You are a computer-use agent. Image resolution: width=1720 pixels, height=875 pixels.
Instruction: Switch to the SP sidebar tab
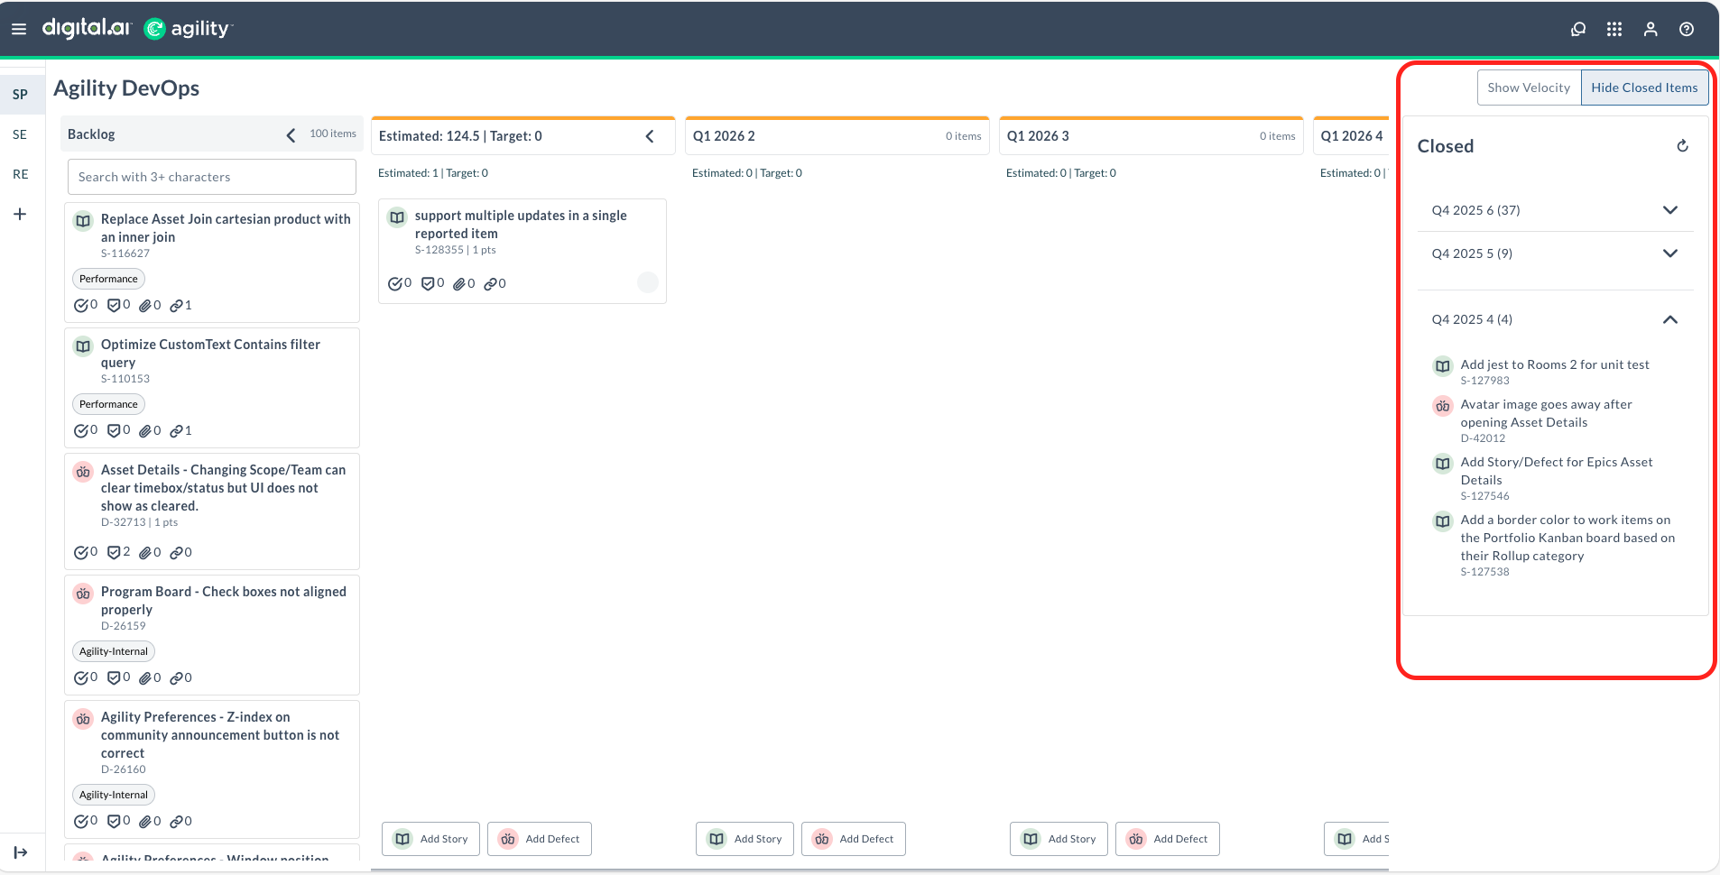tap(20, 94)
